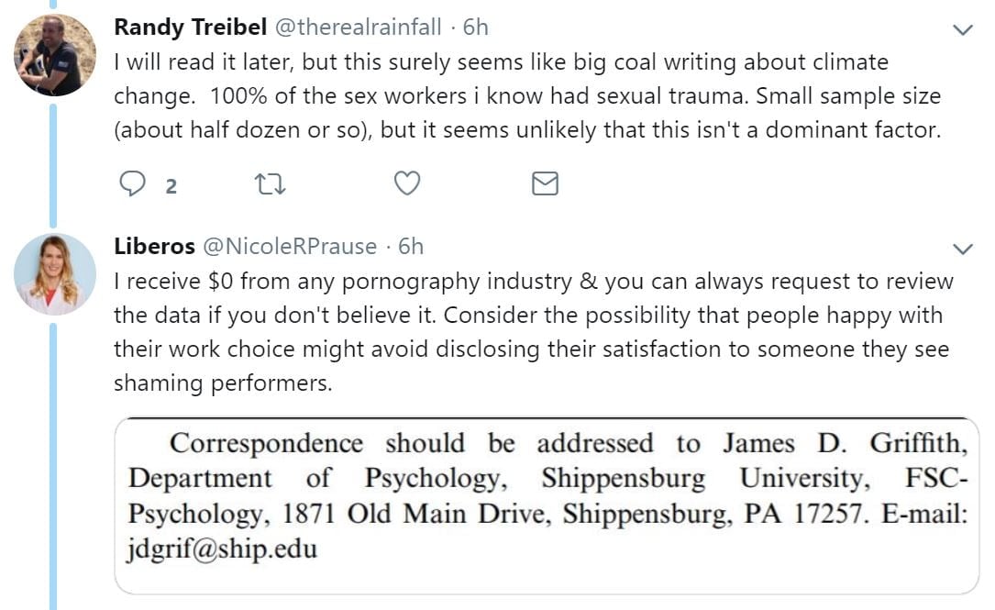The height and width of the screenshot is (610, 995).
Task: Open Randy's tweet about big coal writing
Action: 526,96
